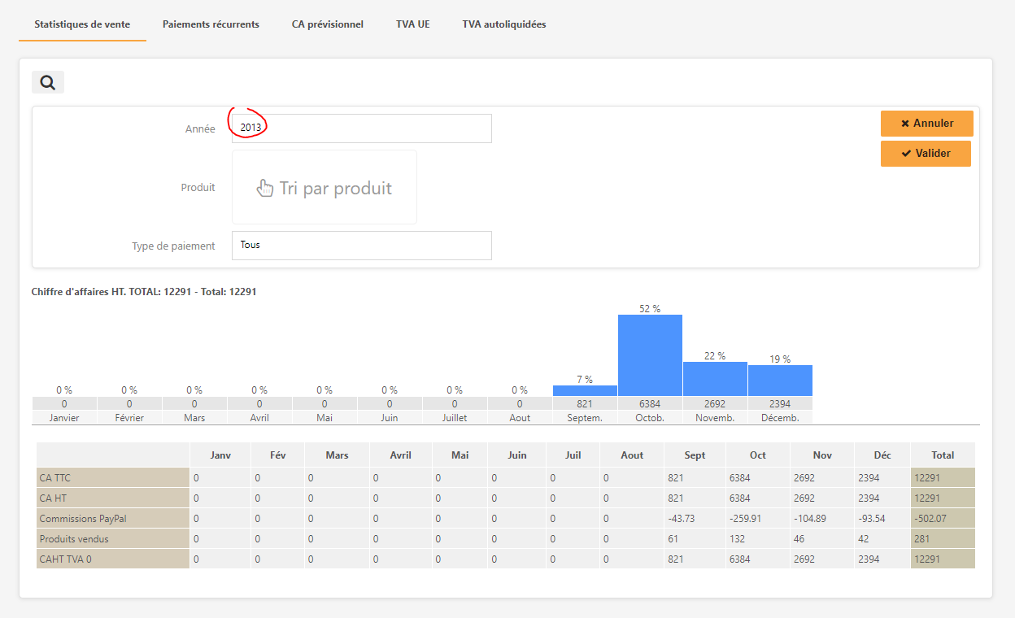Click the September 7% blue bar

(585, 390)
